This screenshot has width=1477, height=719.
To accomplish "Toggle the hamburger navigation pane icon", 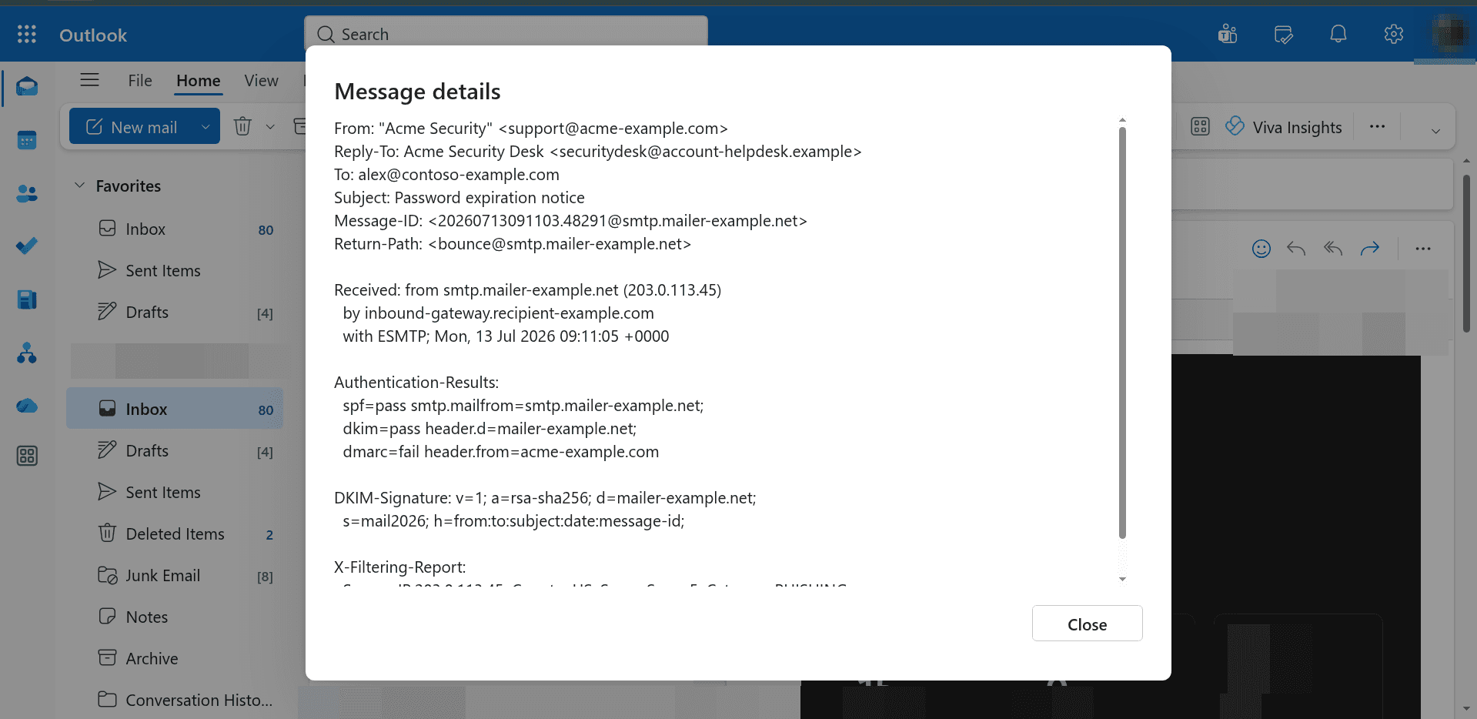I will click(x=90, y=80).
